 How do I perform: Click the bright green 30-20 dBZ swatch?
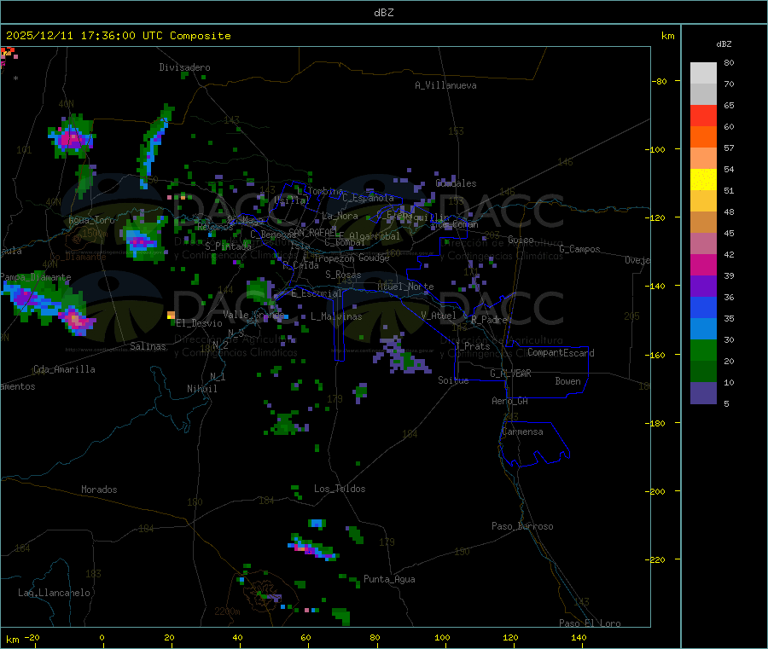(703, 350)
